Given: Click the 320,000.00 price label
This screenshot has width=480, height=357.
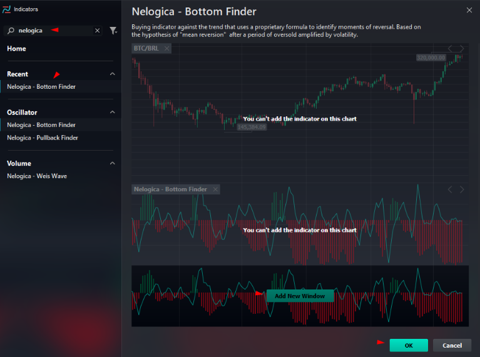Looking at the screenshot, I should [431, 58].
